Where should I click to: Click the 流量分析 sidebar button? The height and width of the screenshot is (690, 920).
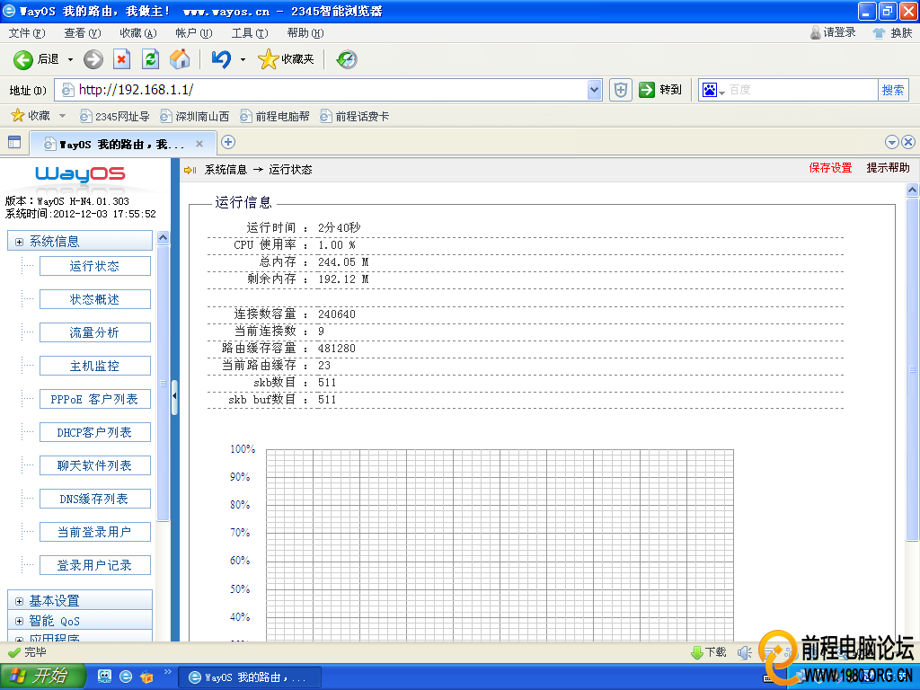[x=94, y=332]
